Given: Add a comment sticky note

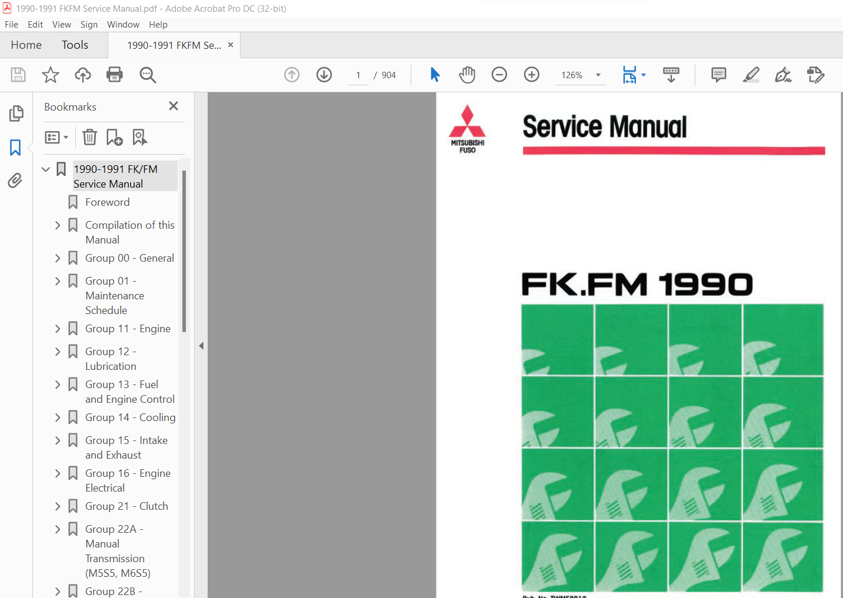Looking at the screenshot, I should click(719, 75).
